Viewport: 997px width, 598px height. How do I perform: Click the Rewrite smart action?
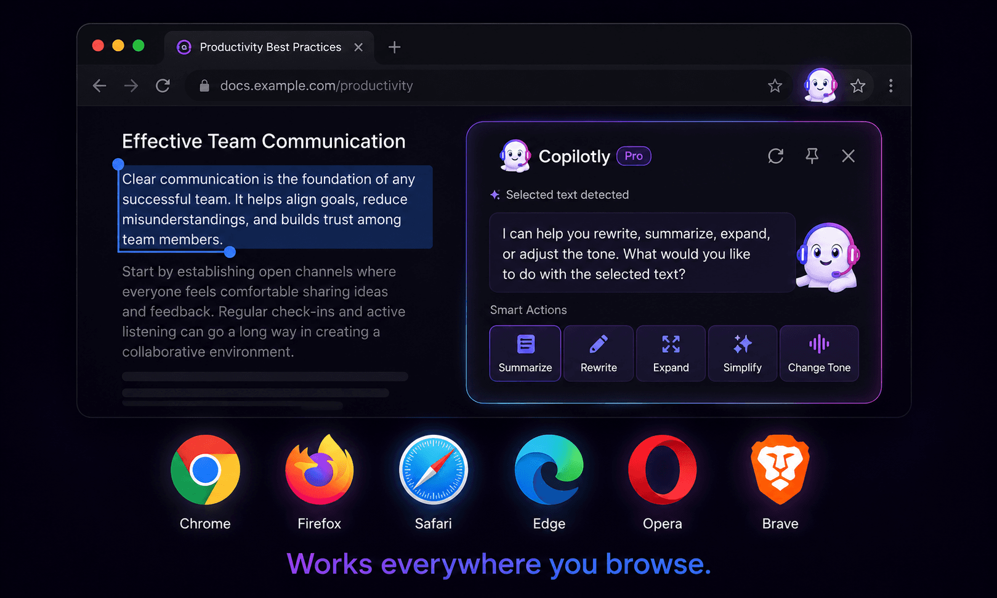(599, 354)
